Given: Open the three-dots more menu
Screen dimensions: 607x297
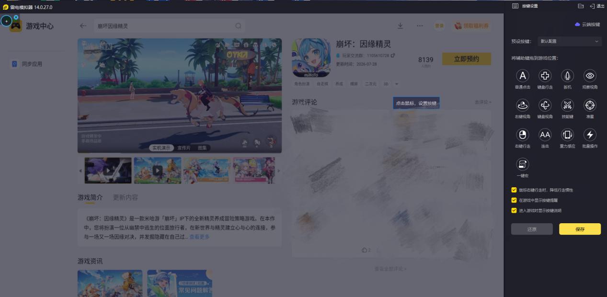Looking at the screenshot, I should (x=420, y=26).
